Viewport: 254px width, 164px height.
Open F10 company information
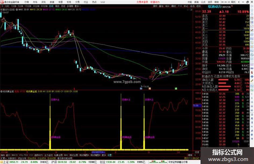click(x=180, y=6)
